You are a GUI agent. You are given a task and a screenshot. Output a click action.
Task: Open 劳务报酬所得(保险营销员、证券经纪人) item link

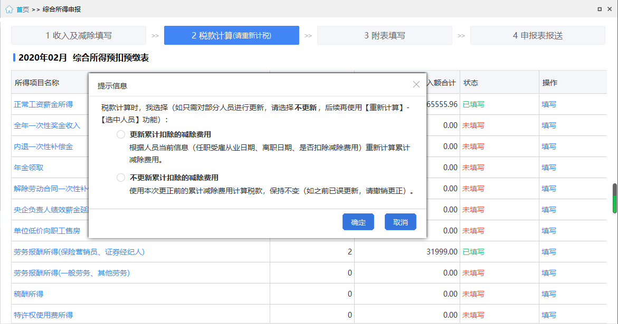(79, 252)
